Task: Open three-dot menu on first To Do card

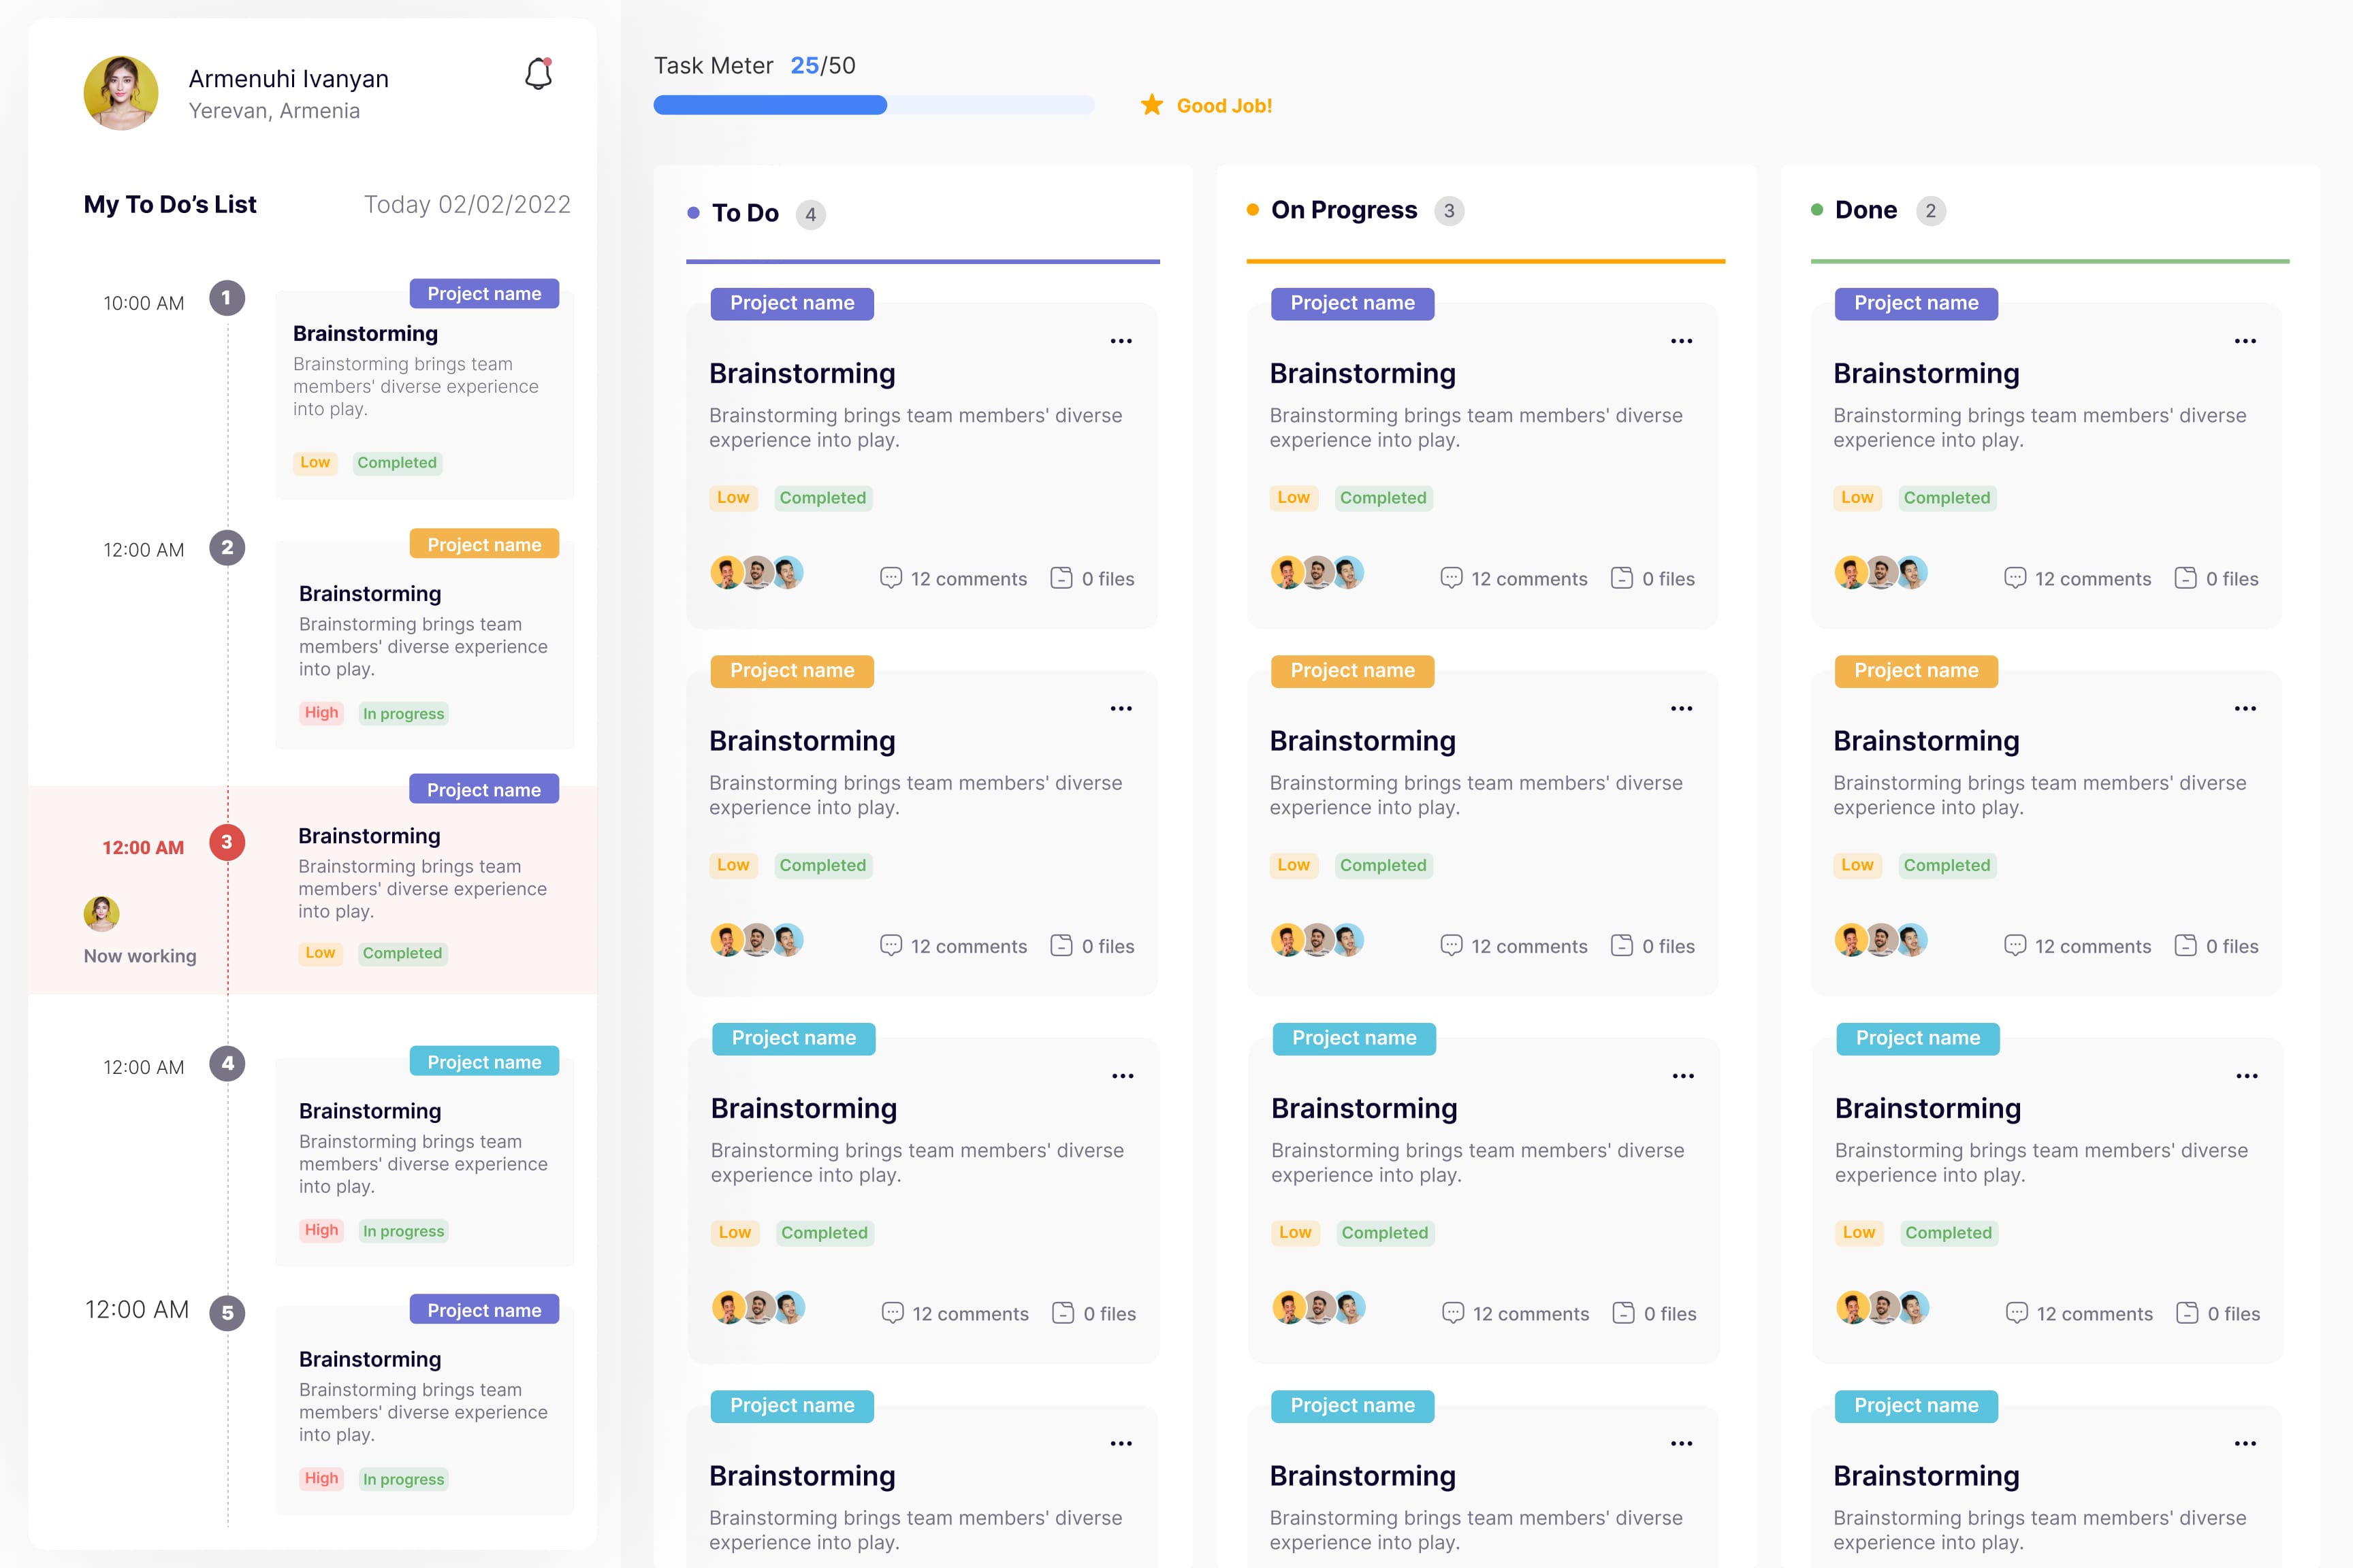Action: point(1121,341)
